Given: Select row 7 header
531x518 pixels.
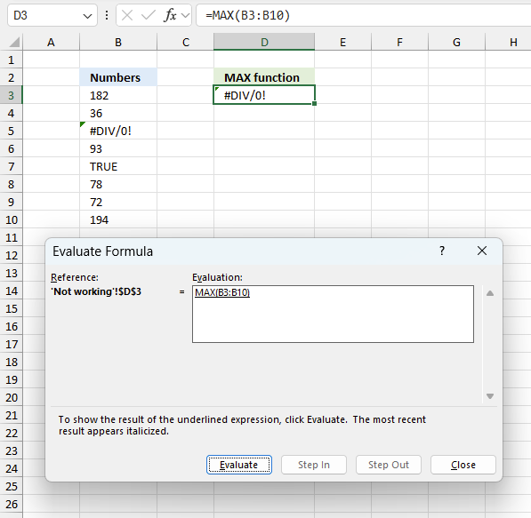Looking at the screenshot, I should 12,166.
